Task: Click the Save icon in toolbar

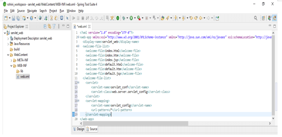Action: point(13,18)
